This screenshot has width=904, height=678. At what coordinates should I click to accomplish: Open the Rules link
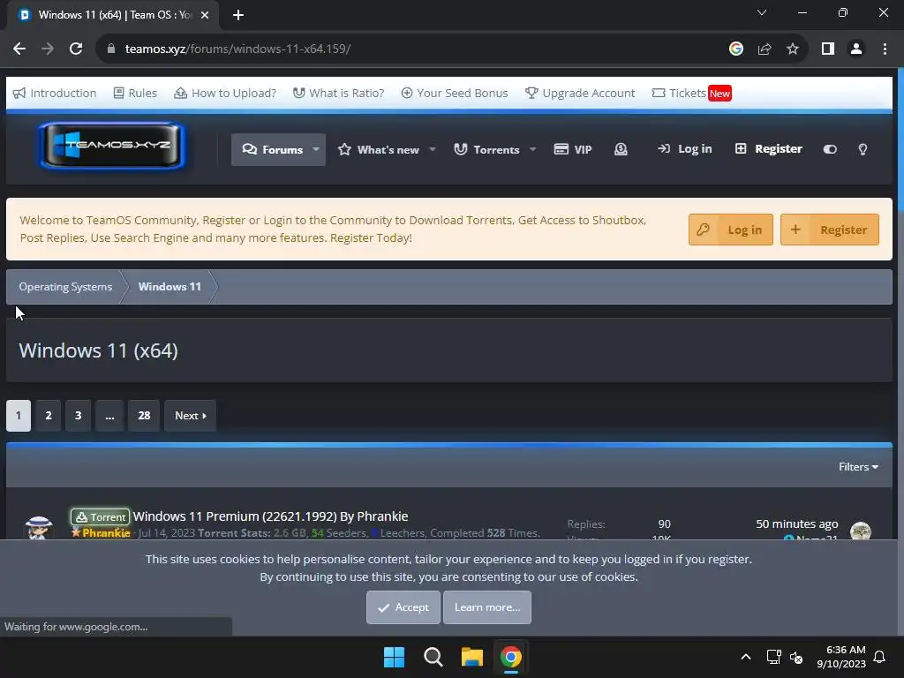pyautogui.click(x=135, y=93)
